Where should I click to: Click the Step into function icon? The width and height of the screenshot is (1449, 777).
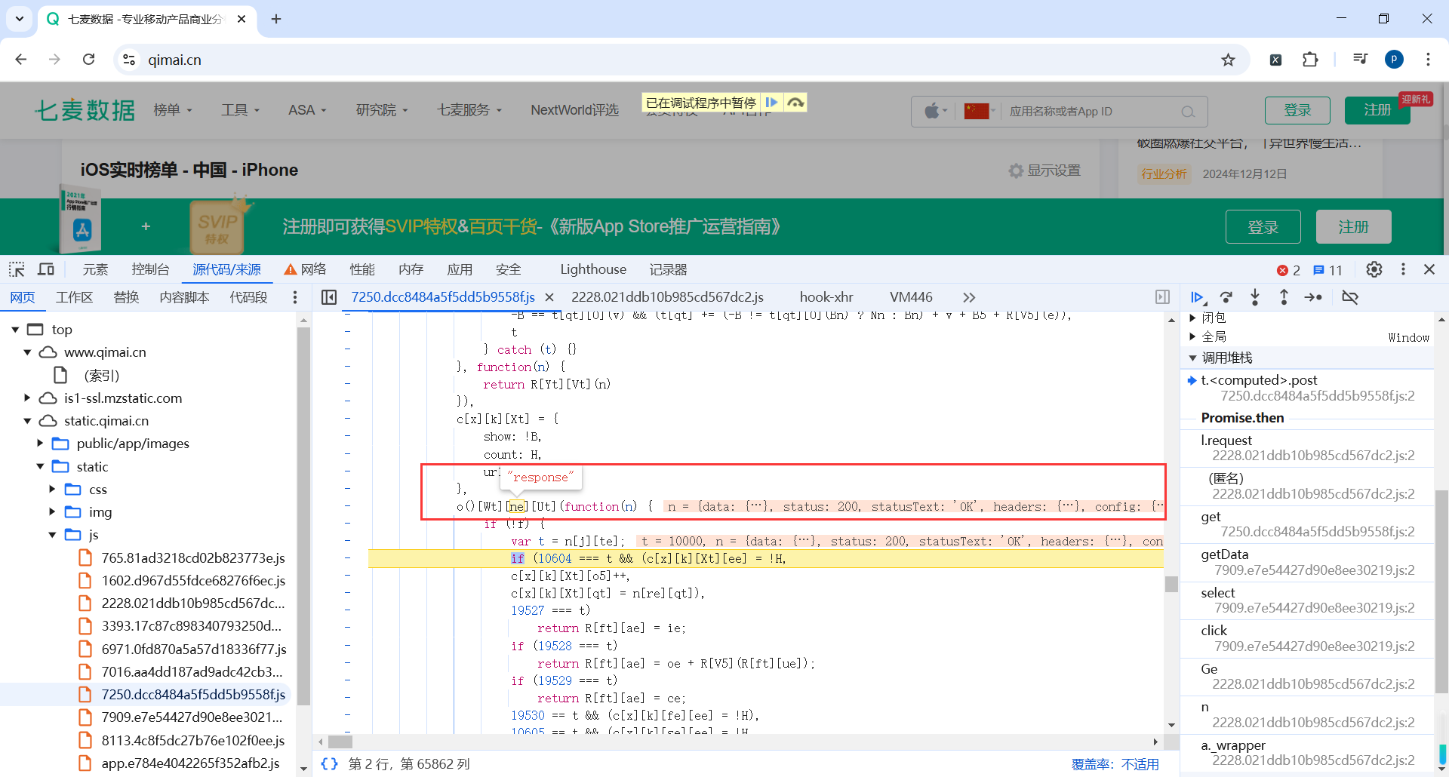tap(1255, 297)
